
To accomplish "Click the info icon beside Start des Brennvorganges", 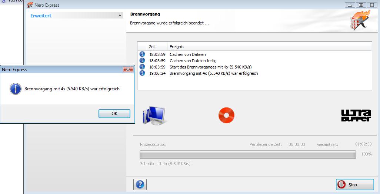I will tap(142, 67).
